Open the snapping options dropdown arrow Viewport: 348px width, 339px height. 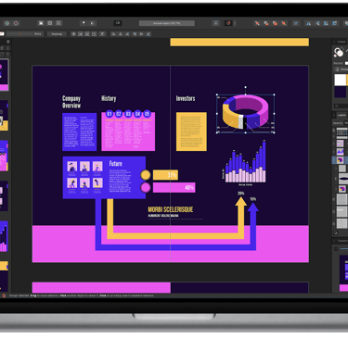(x=235, y=23)
